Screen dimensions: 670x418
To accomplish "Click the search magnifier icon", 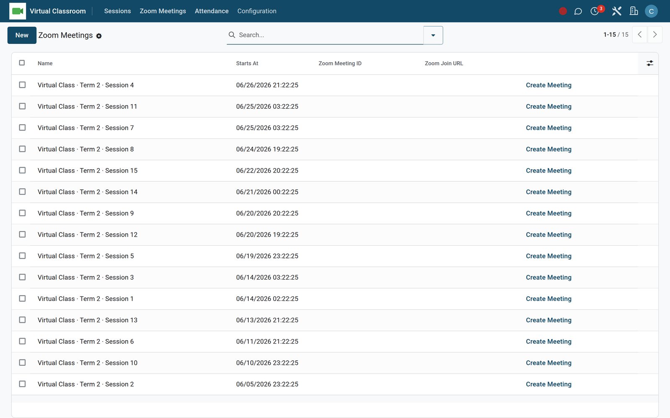I will tap(232, 35).
